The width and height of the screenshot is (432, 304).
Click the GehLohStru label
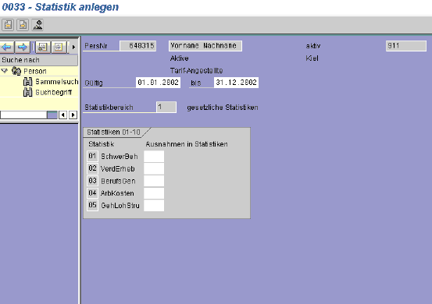tap(120, 206)
